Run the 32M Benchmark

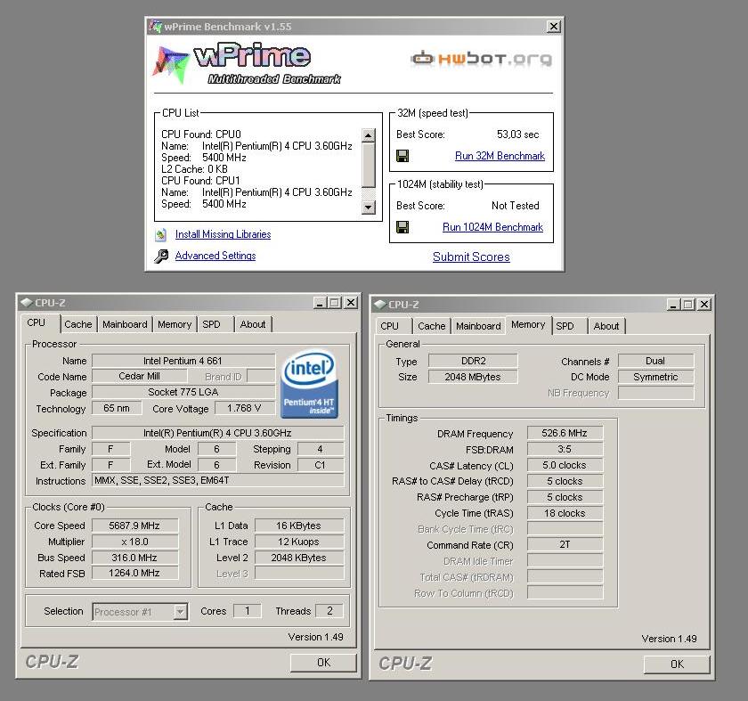point(500,156)
